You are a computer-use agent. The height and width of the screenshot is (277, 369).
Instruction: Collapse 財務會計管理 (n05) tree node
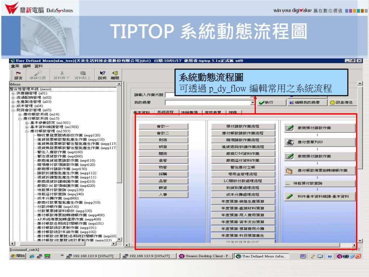(13, 110)
